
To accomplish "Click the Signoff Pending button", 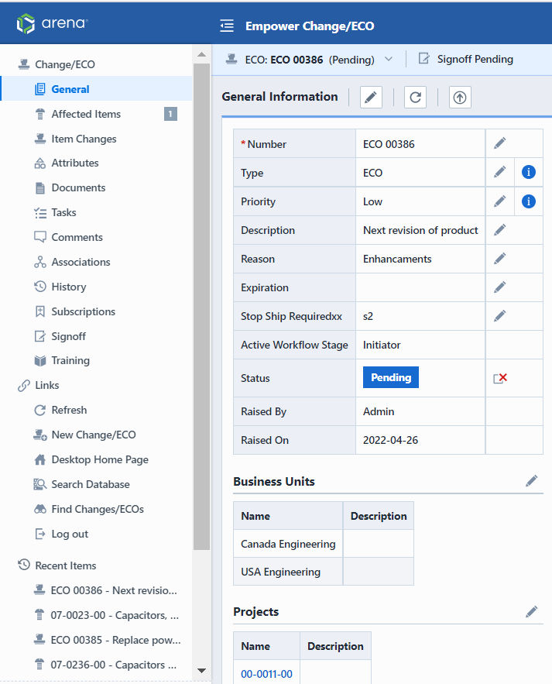I will tap(466, 60).
